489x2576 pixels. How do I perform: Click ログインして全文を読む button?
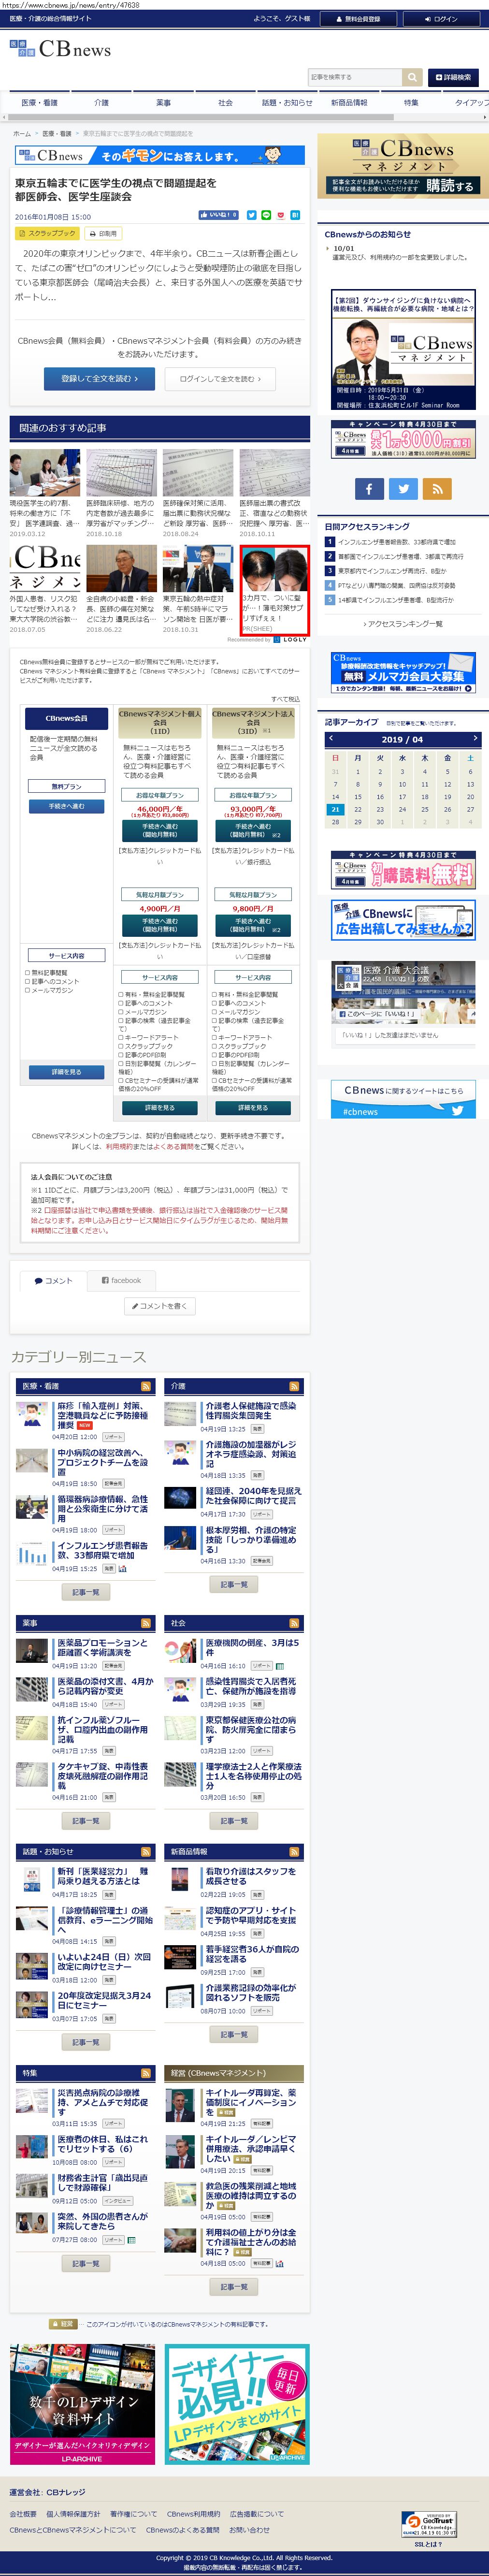(220, 379)
